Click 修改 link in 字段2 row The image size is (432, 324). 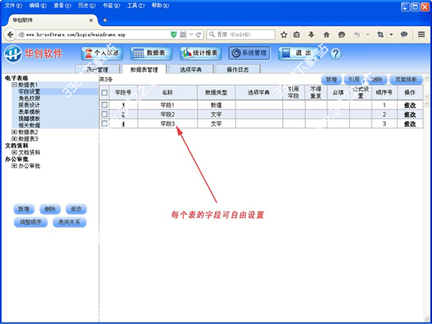click(x=410, y=114)
